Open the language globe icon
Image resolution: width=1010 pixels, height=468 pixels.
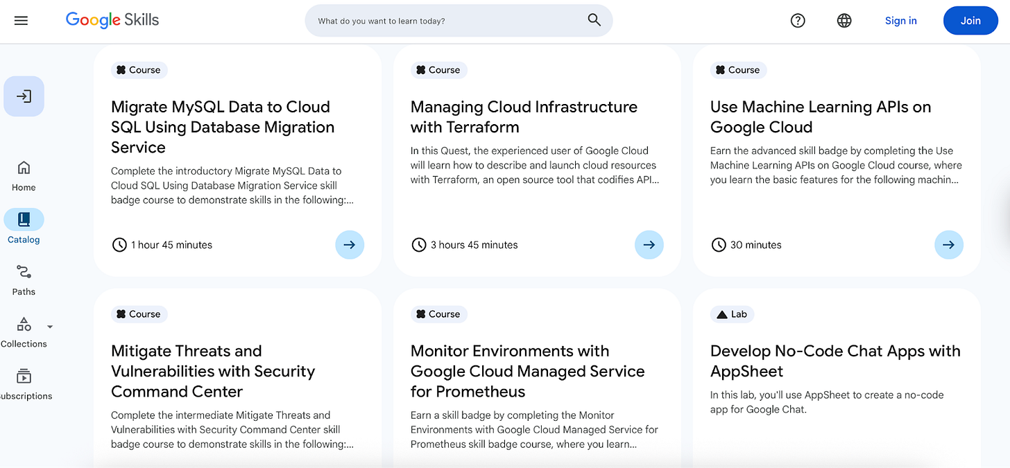pyautogui.click(x=844, y=21)
